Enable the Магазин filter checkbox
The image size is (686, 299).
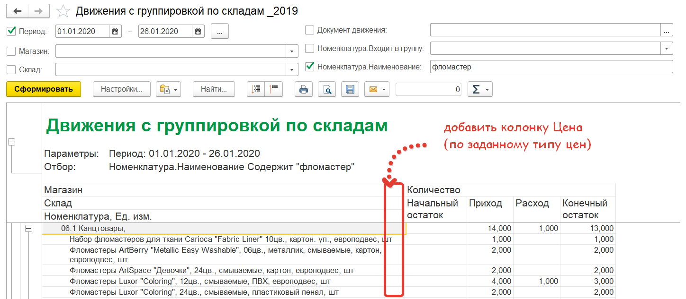click(x=11, y=51)
